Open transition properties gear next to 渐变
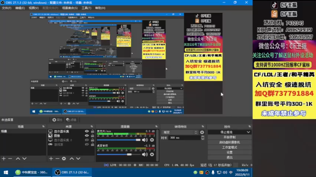The image size is (316, 177). (x=202, y=132)
